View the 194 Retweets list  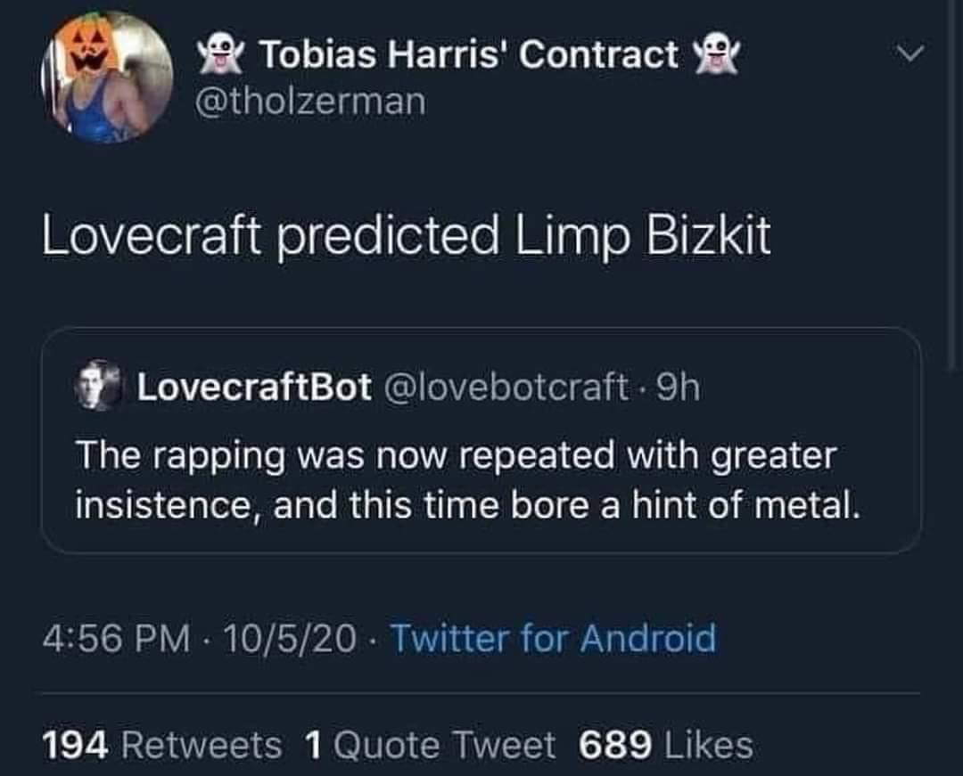(160, 745)
